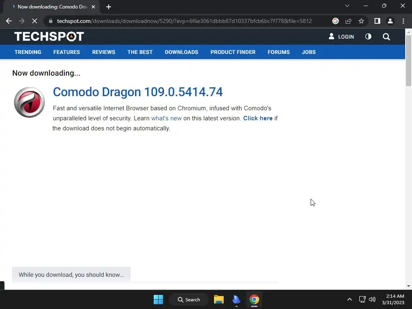
Task: Open the TechSpot site search
Action: tap(386, 37)
